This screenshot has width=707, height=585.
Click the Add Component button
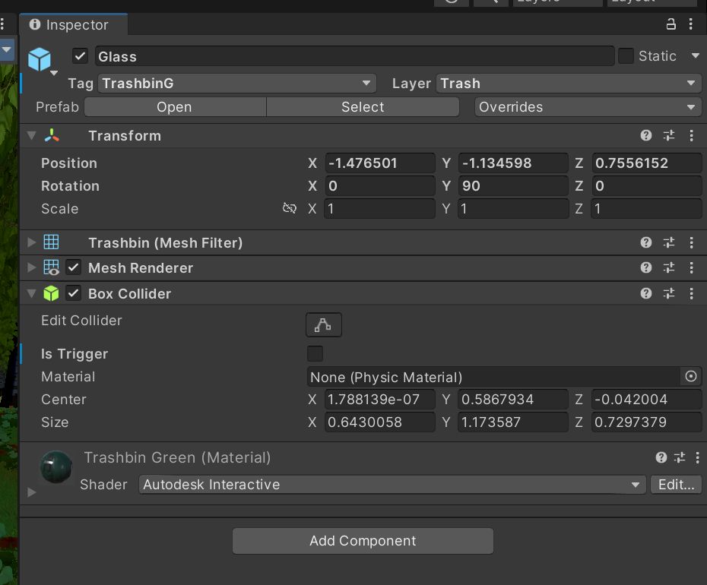coord(363,541)
